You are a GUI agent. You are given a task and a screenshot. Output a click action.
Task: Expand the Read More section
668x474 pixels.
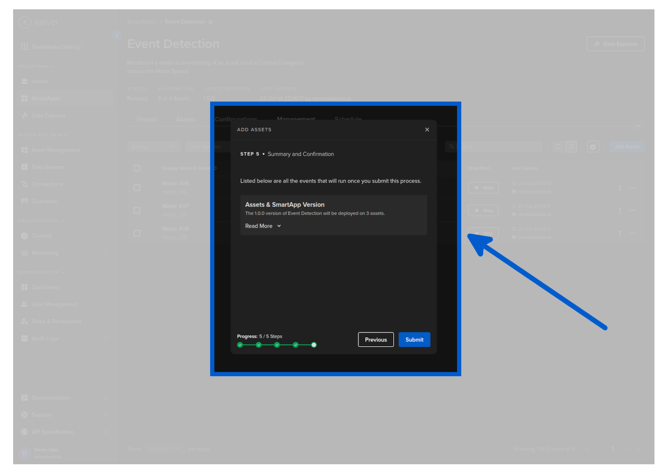[x=263, y=226]
